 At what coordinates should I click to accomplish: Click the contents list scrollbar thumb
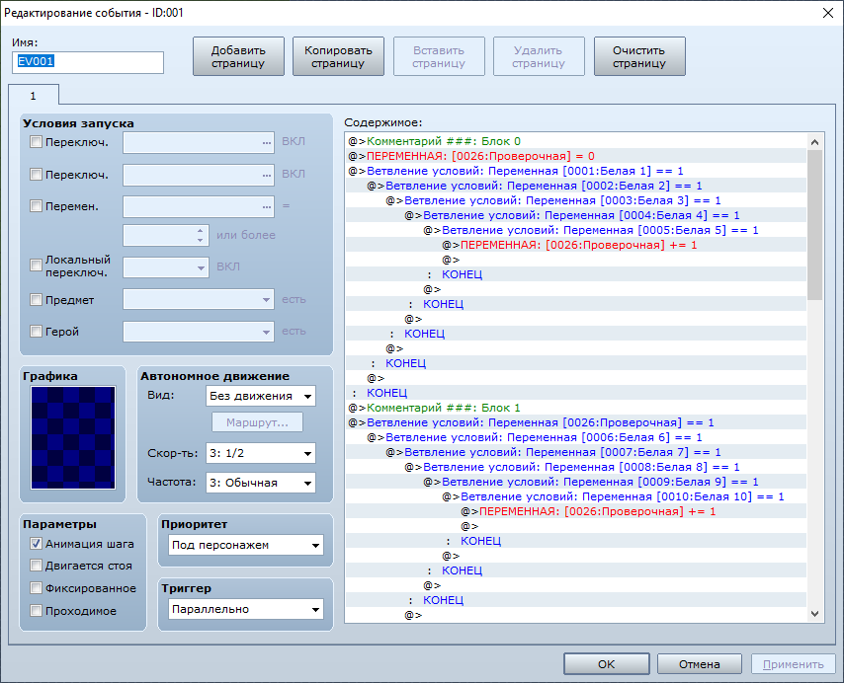click(815, 225)
